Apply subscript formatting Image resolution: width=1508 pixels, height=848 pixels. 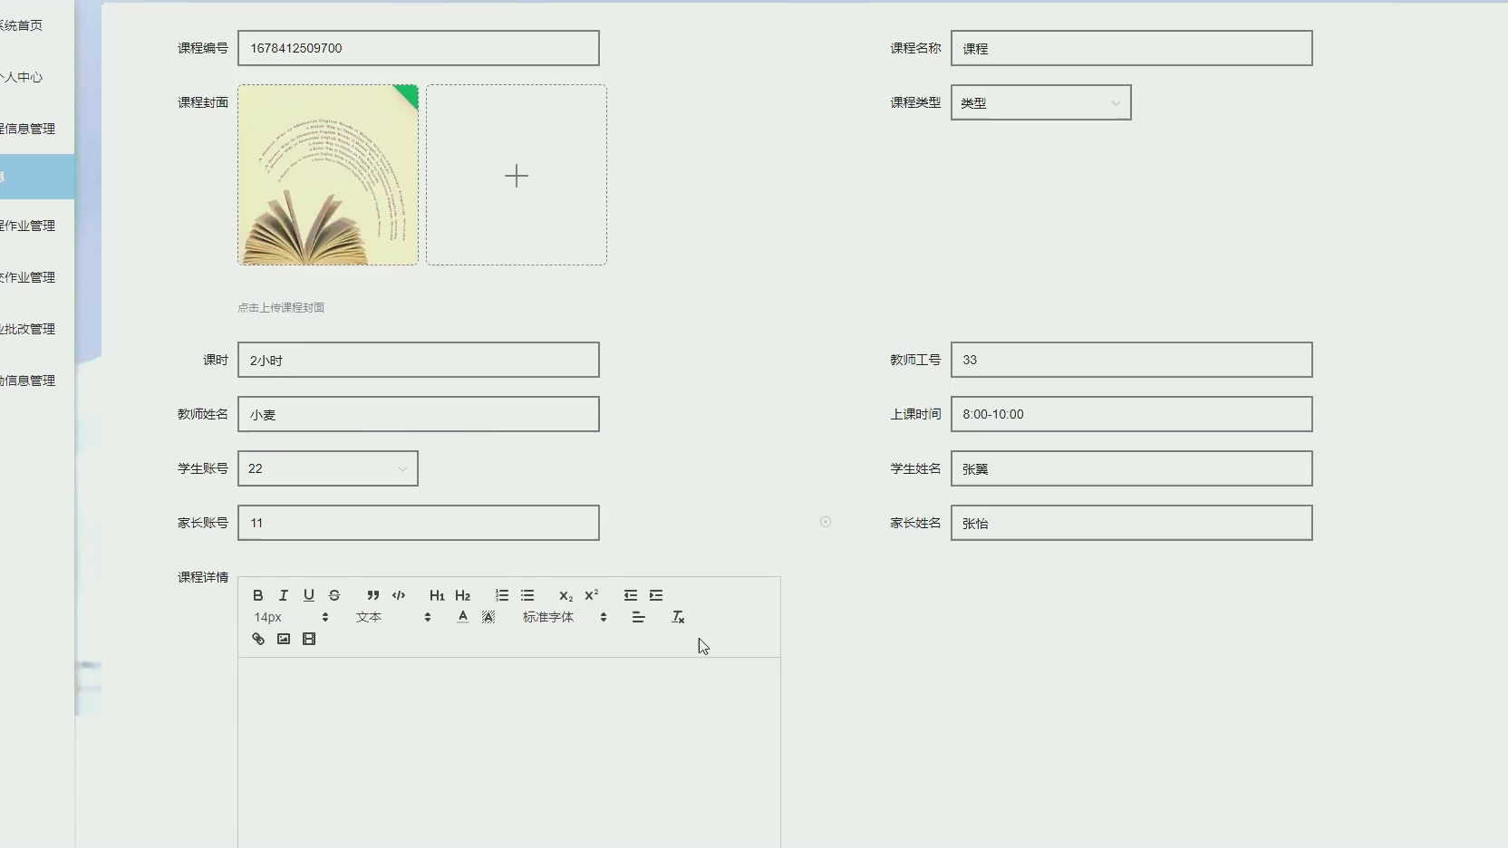pos(565,595)
